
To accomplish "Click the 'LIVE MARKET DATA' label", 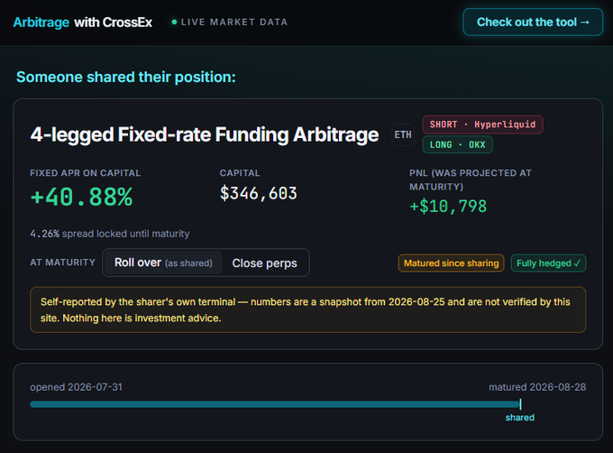I will point(234,23).
